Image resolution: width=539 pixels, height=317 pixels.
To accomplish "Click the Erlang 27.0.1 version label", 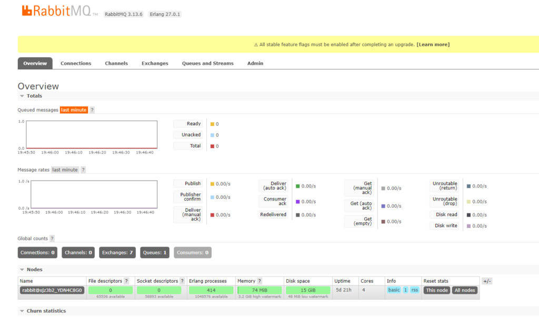I will click(x=165, y=14).
